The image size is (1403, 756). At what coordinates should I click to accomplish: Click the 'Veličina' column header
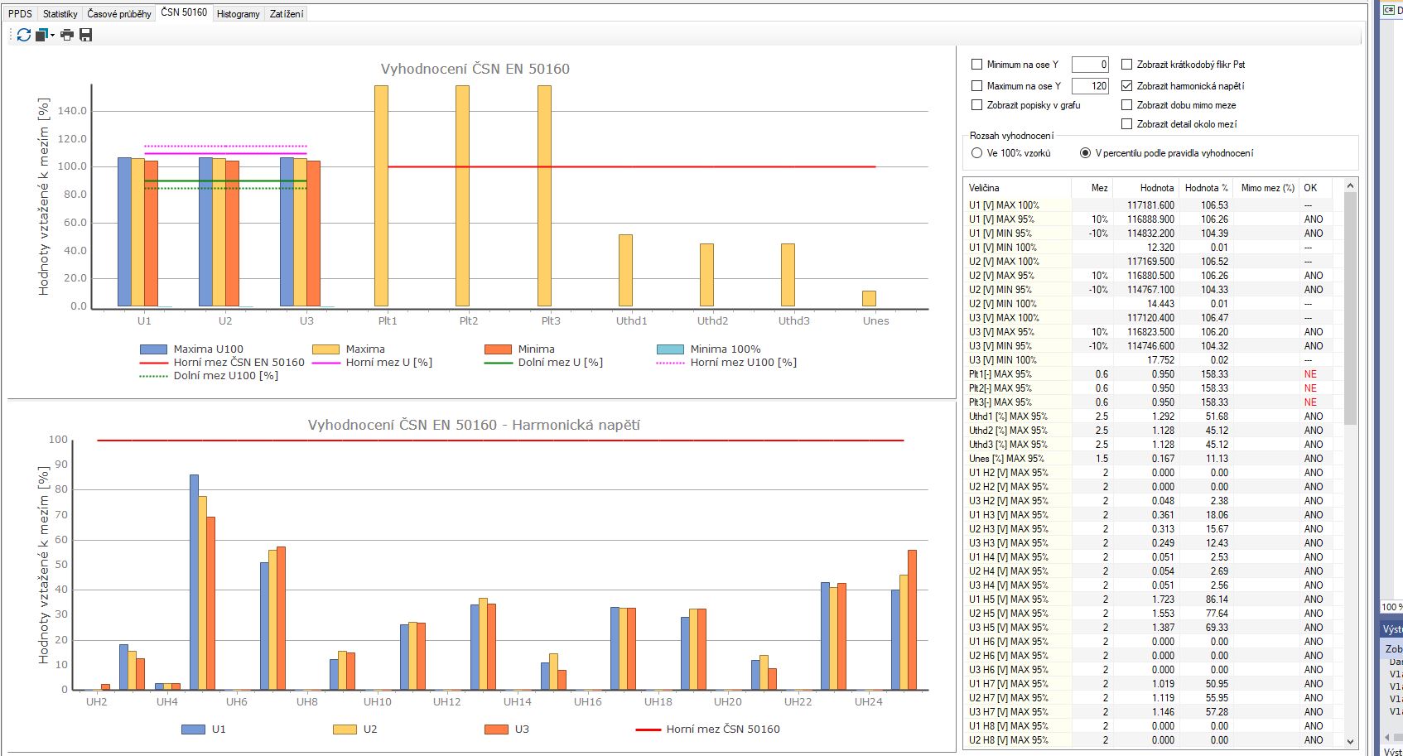tap(984, 188)
